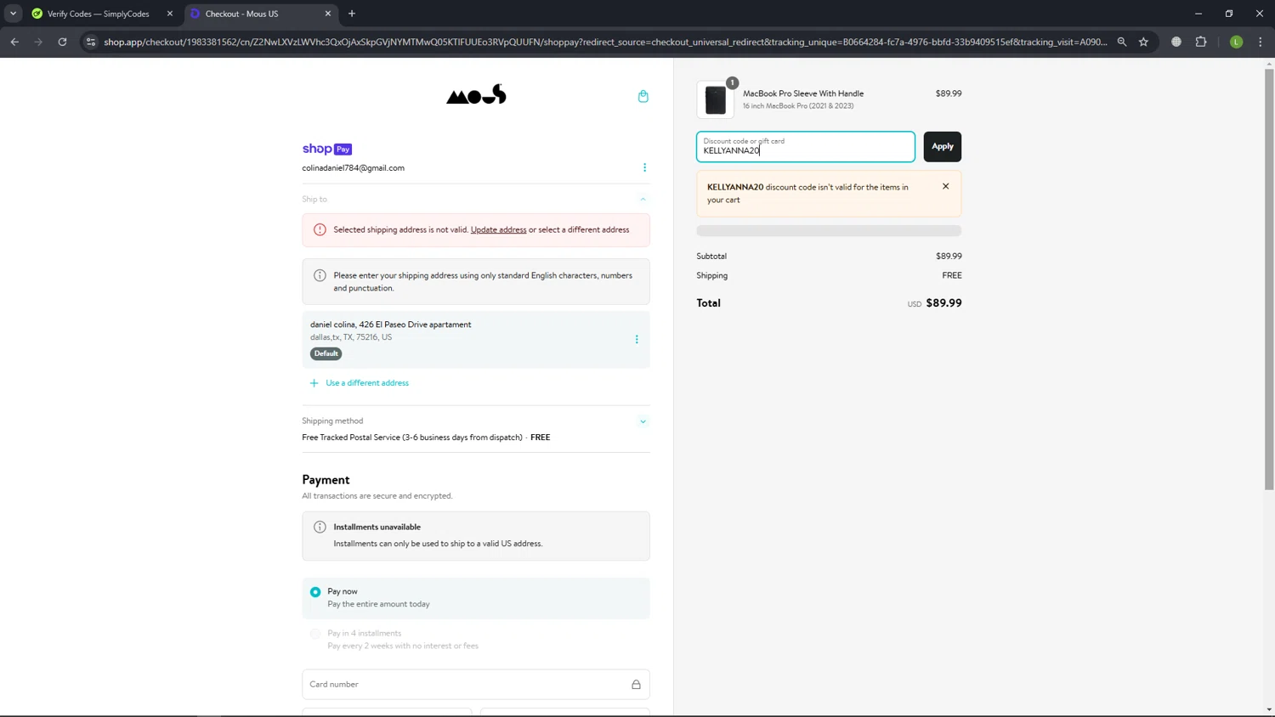Screen dimensions: 1275x717
Task: Collapse the Ship to section
Action: tap(643, 199)
